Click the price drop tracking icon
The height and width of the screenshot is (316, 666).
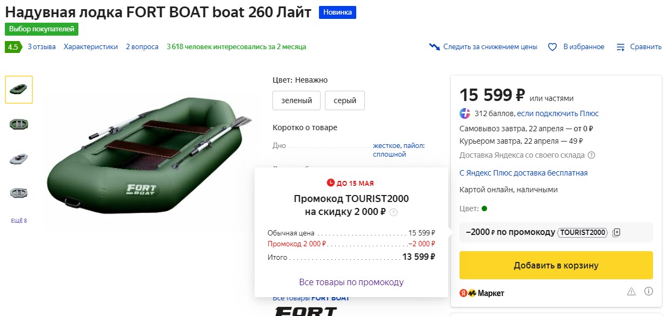434,47
